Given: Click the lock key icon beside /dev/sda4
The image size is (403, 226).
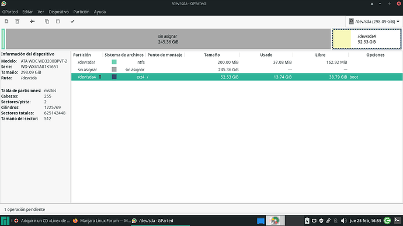Looking at the screenshot, I should pyautogui.click(x=100, y=77).
